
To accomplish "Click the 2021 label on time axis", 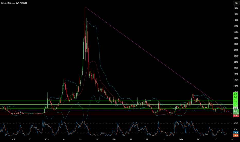I will point(80,139).
